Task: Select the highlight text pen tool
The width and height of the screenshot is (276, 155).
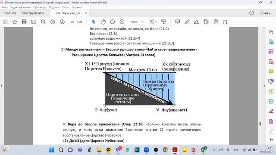Action: (187, 22)
